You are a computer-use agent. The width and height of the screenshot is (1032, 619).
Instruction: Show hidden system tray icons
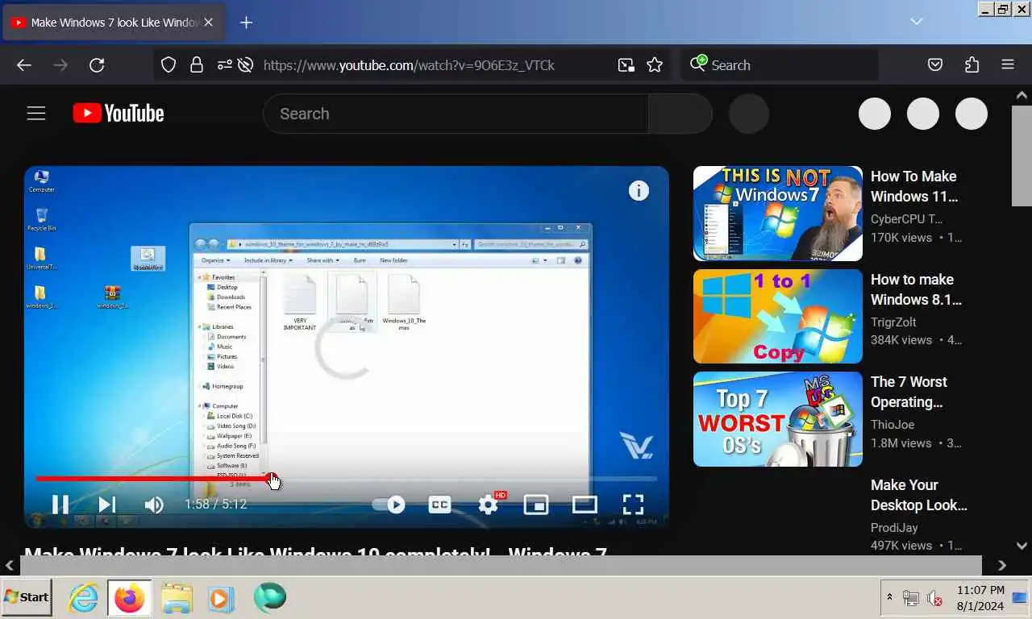click(x=889, y=597)
